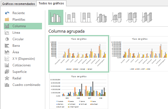Choose the Barra chart category
The width and height of the screenshot is (168, 109).
click(x=16, y=46)
